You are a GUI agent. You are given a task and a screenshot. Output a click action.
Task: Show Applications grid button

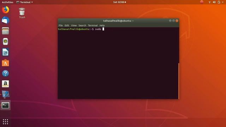tap(6, 122)
